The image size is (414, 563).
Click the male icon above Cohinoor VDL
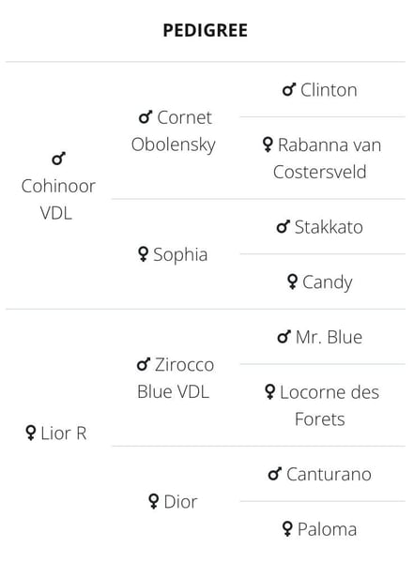click(59, 159)
